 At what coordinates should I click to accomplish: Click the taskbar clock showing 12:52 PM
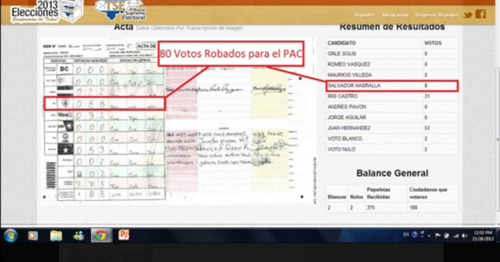click(x=483, y=235)
